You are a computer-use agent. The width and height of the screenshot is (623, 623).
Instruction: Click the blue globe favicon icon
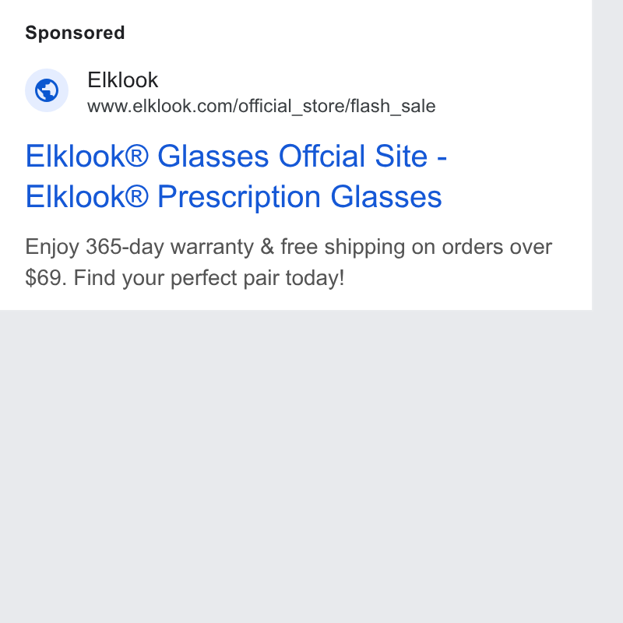47,90
